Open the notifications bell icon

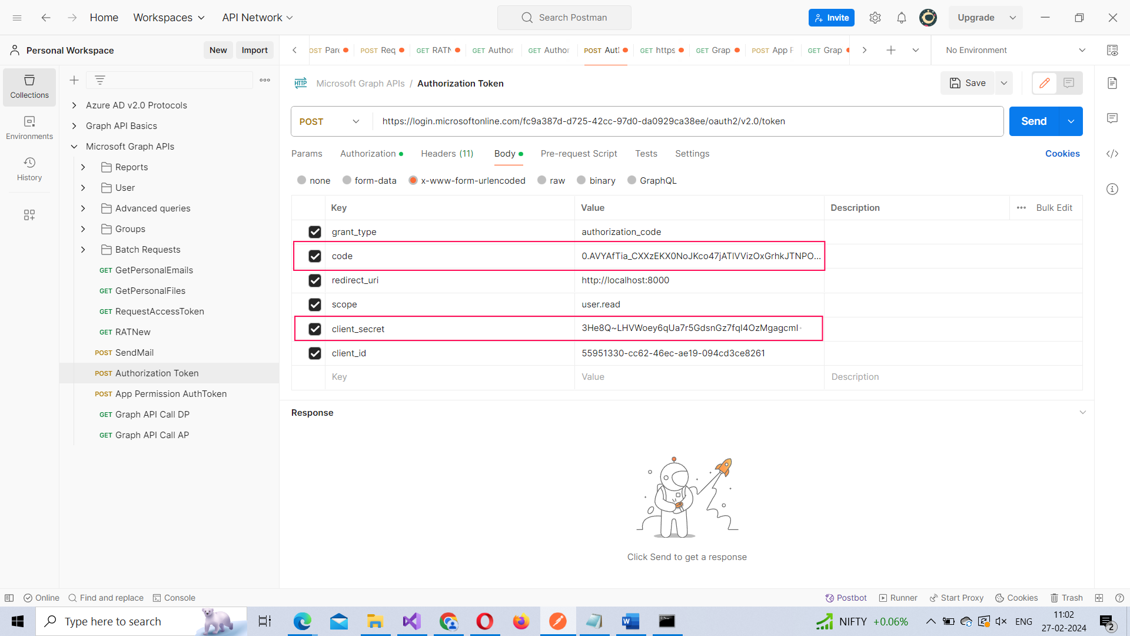tap(902, 18)
